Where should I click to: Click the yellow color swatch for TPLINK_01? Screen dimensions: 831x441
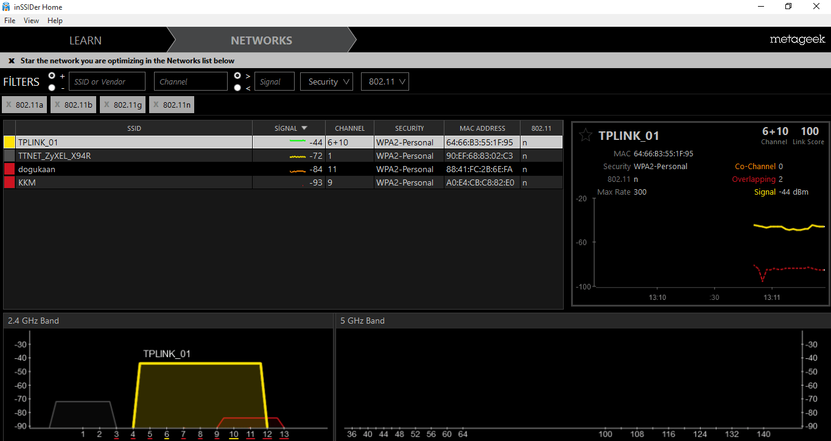click(10, 142)
